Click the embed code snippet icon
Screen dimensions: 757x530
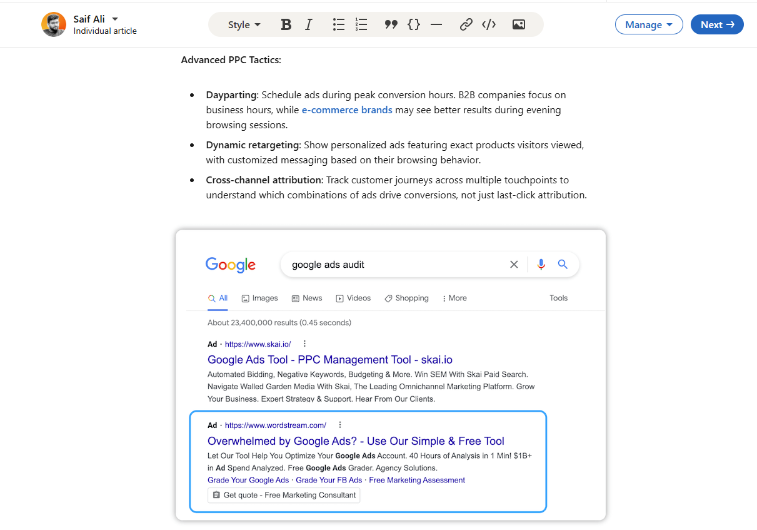tap(489, 25)
